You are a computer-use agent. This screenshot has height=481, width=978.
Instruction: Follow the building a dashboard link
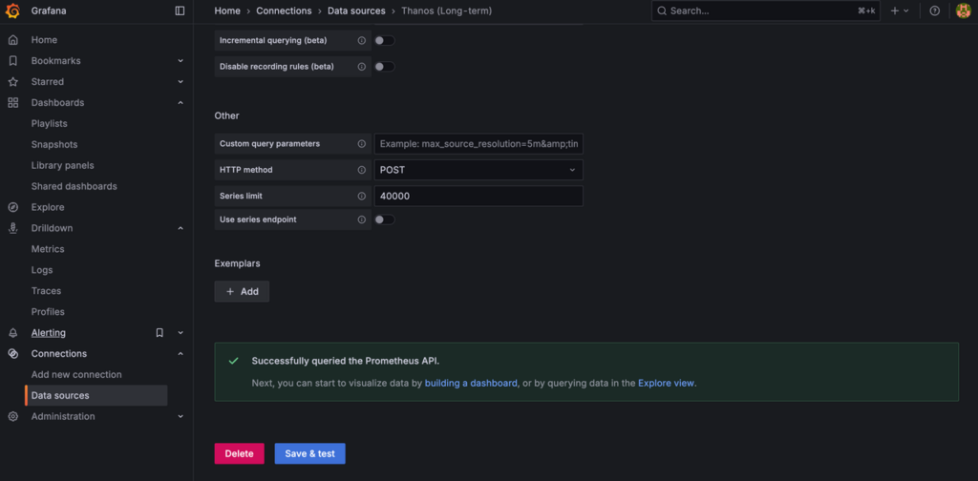[x=471, y=384]
